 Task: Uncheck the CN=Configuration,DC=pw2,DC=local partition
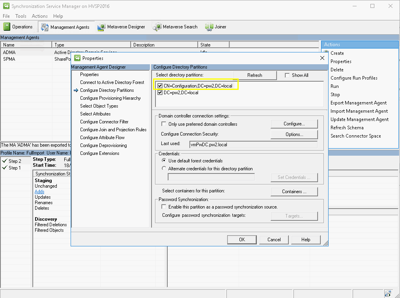click(x=160, y=86)
